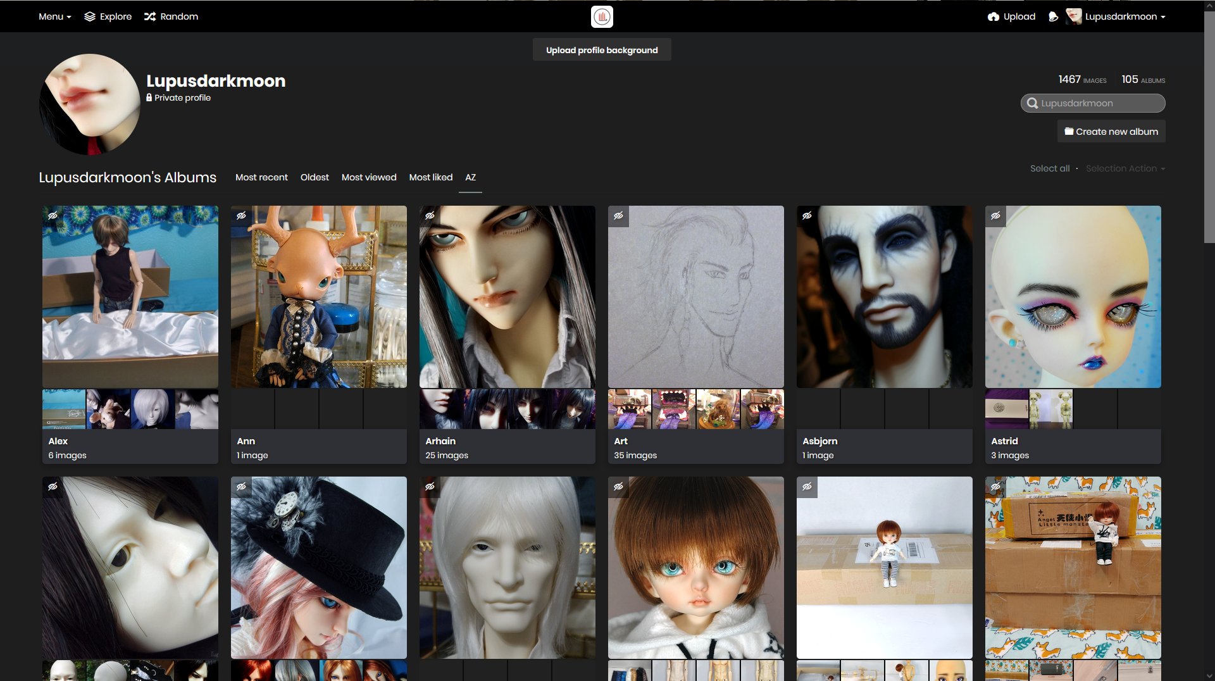Toggle privacy eye icon on Ann album
The height and width of the screenshot is (681, 1215).
tap(241, 216)
